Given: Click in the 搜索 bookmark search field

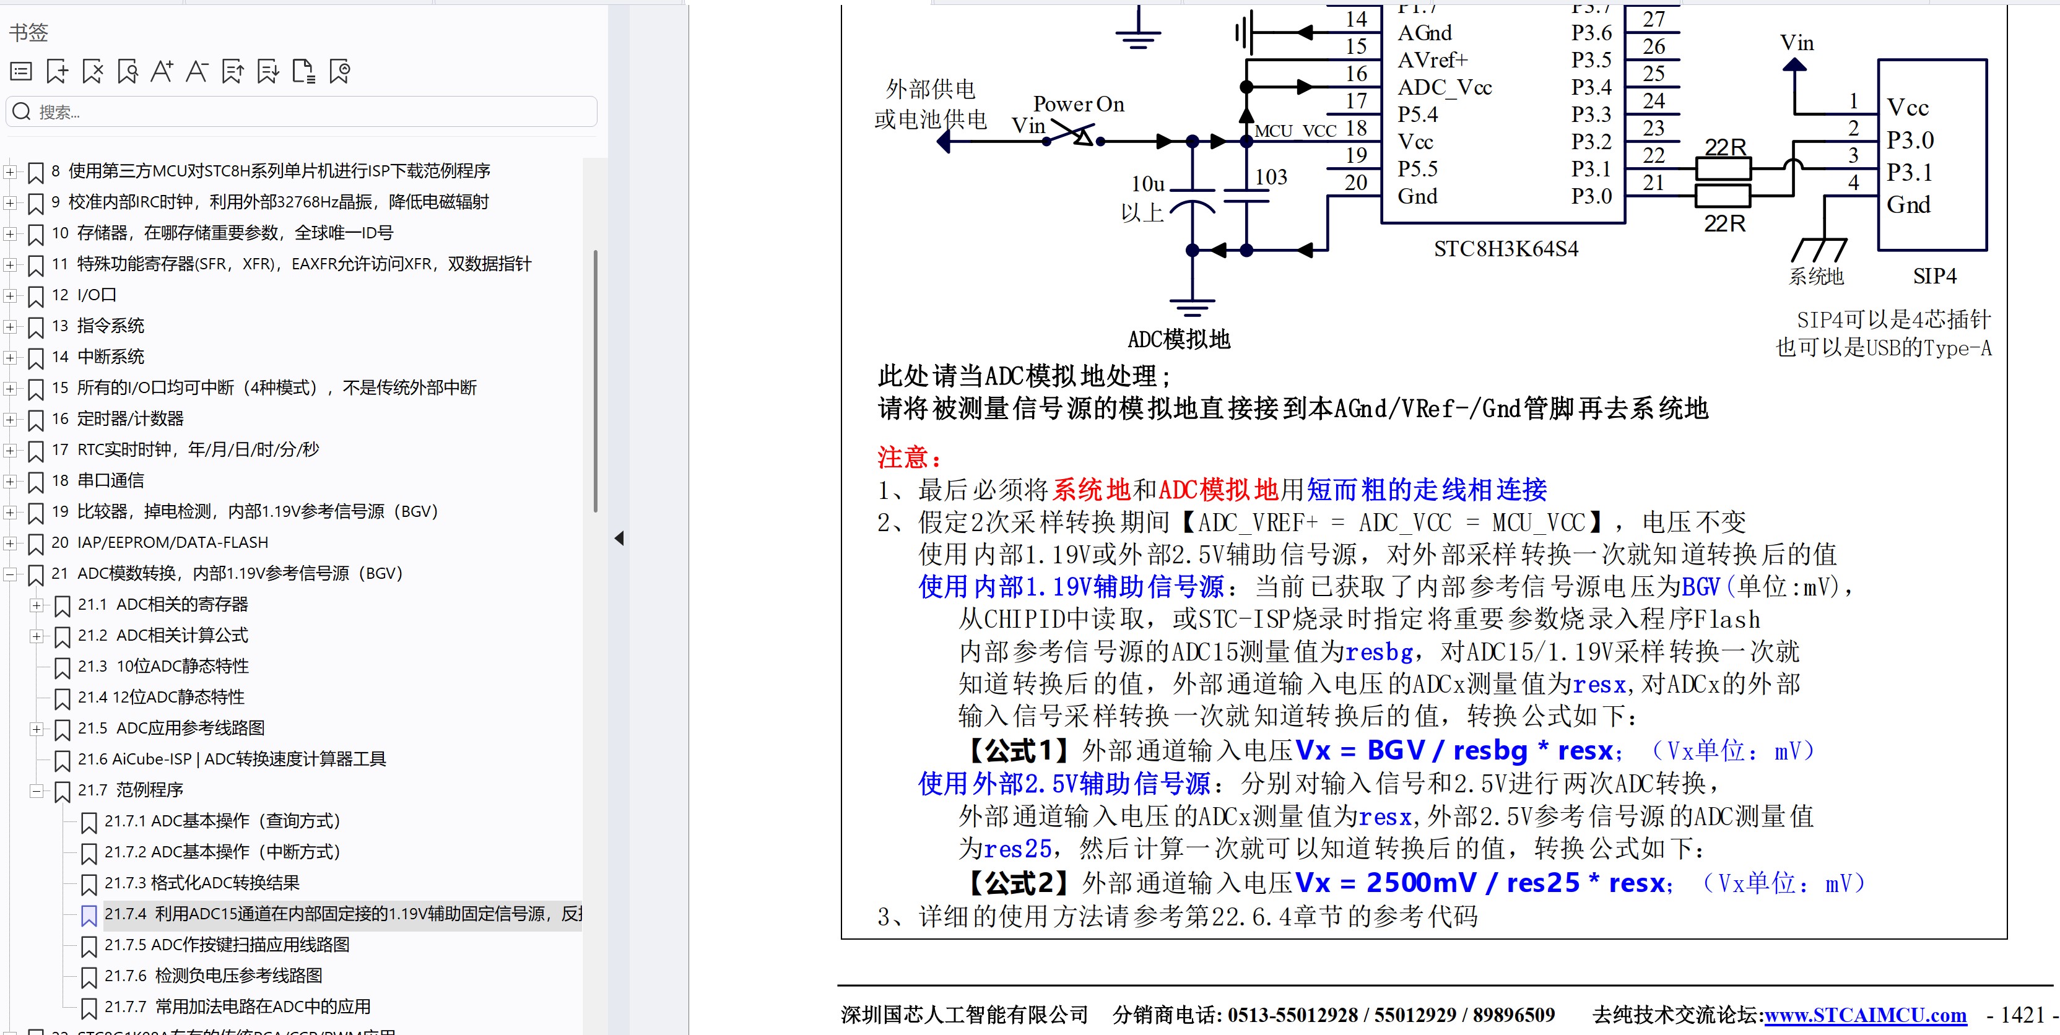Looking at the screenshot, I should click(302, 111).
